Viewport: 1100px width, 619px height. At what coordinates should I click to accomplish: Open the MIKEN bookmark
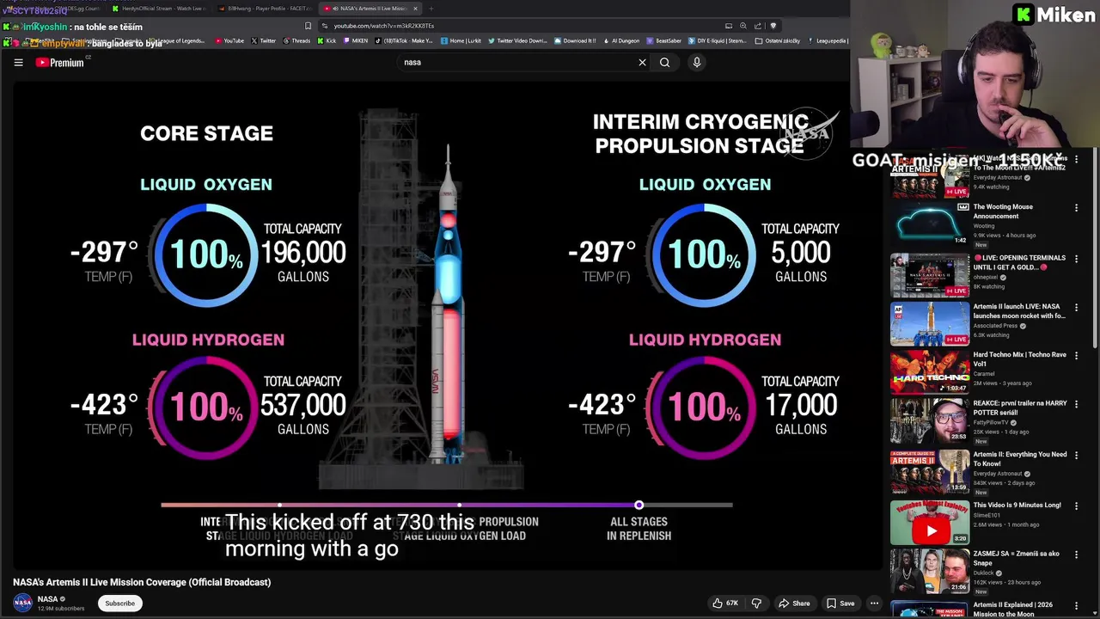[356, 40]
